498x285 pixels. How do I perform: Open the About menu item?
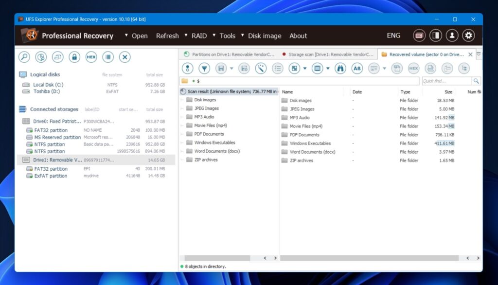[x=298, y=36]
